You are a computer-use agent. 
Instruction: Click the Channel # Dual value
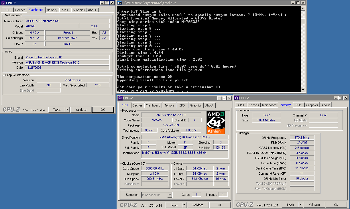point(323,115)
